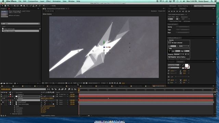This screenshot has height=123, width=219.
Task: Create a new composition from Project panel
Action: 7,83
